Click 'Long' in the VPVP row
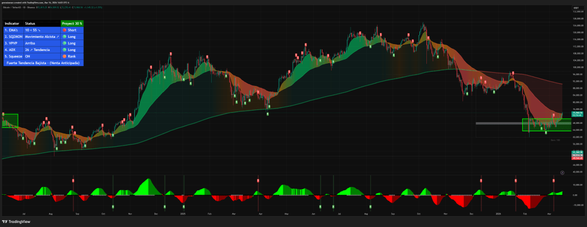Screen dimensions: 587x227 (x=72, y=43)
